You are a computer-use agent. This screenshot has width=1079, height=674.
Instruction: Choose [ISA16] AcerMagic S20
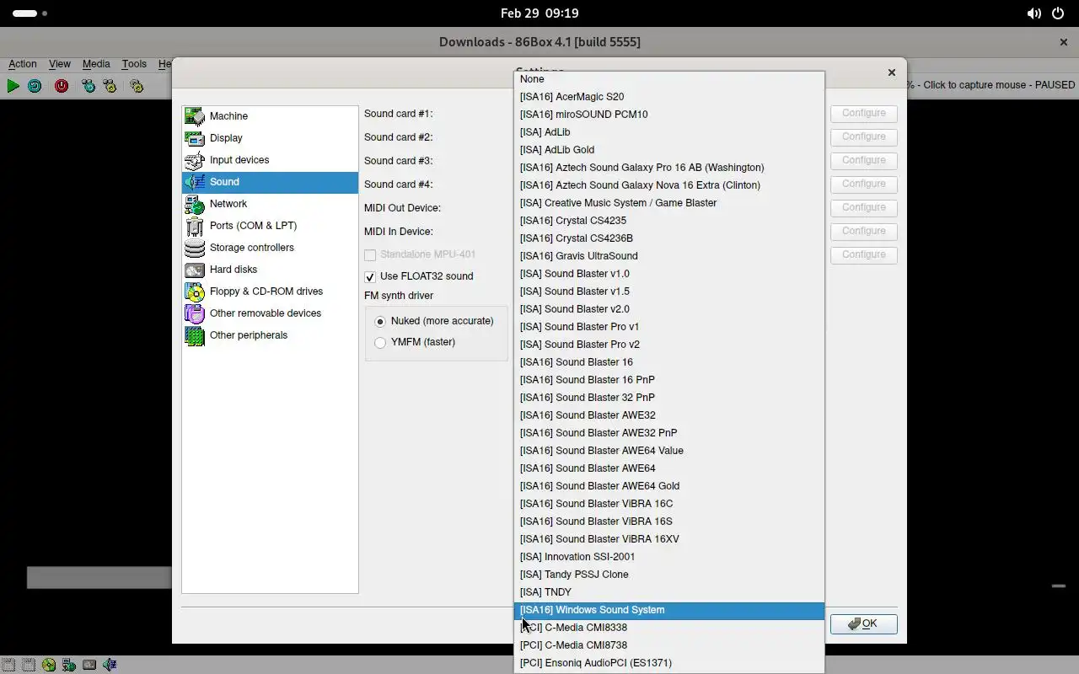point(669,97)
